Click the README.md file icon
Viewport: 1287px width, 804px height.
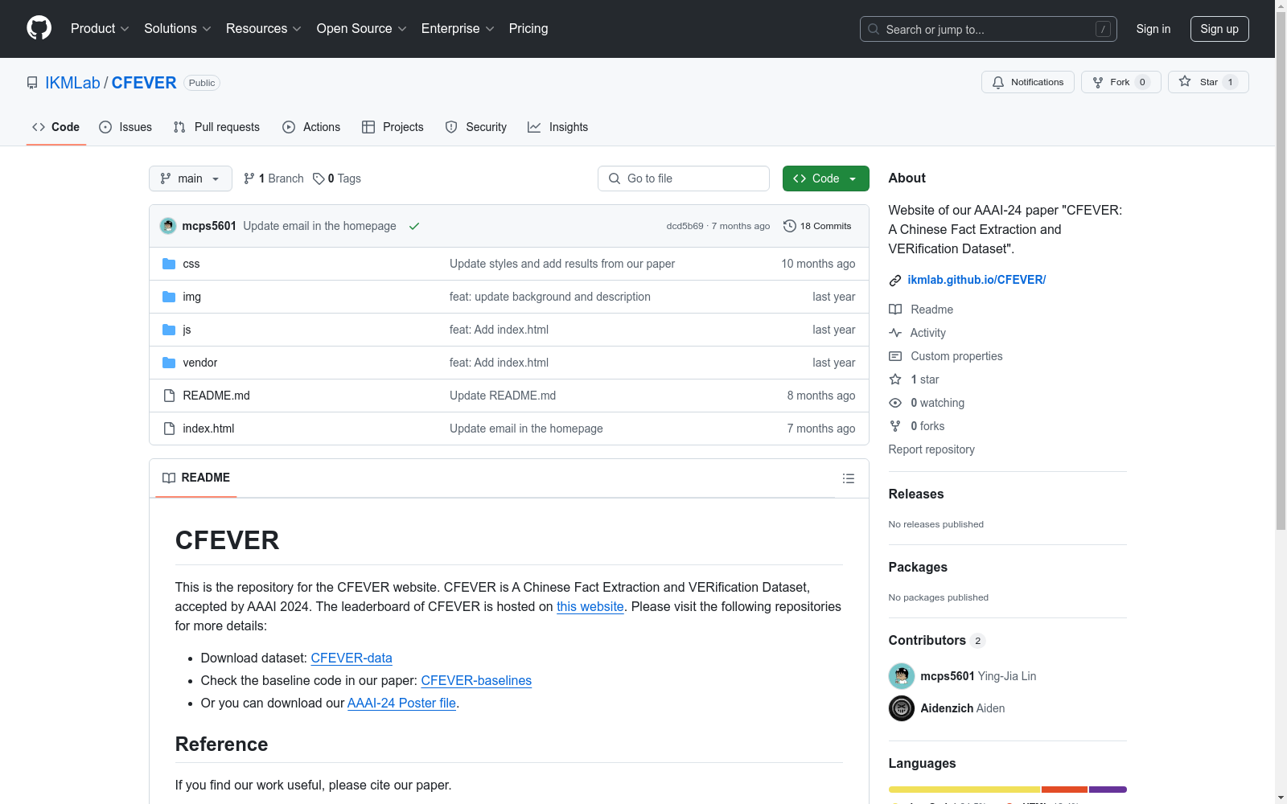(169, 396)
